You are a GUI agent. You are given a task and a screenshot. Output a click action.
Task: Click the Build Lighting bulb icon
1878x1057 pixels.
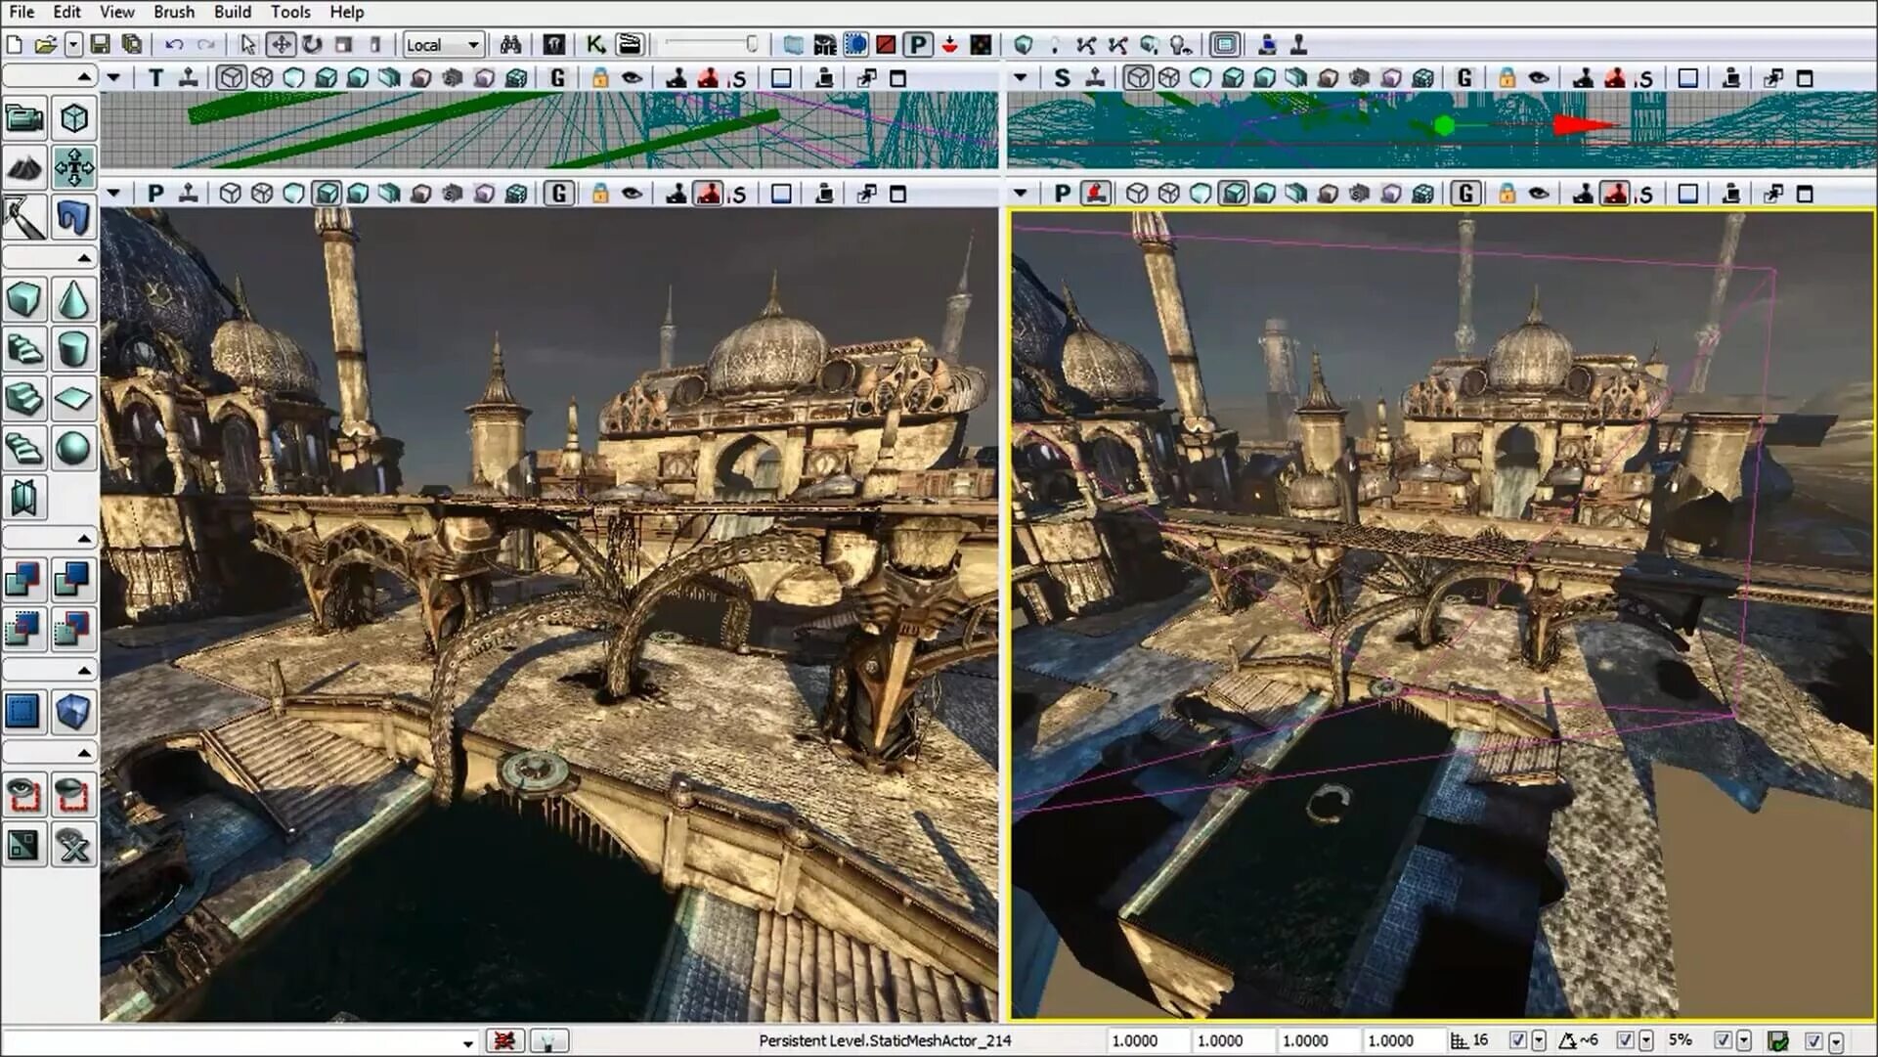click(1054, 44)
